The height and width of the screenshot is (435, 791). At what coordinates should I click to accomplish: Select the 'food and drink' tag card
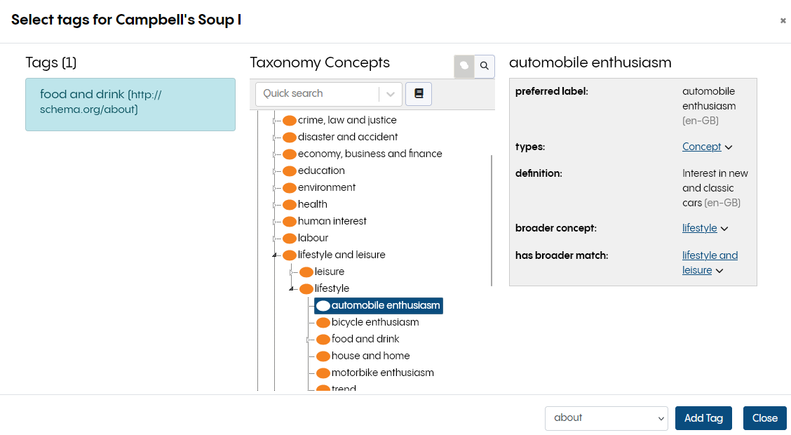click(x=130, y=105)
